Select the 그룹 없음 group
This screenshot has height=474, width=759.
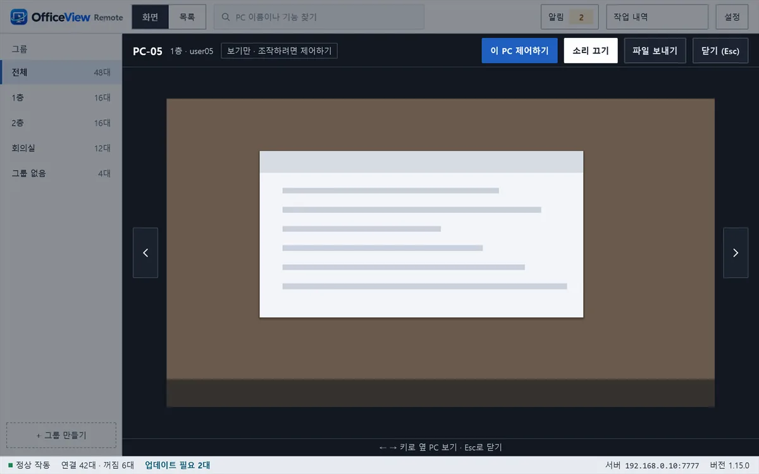(61, 173)
